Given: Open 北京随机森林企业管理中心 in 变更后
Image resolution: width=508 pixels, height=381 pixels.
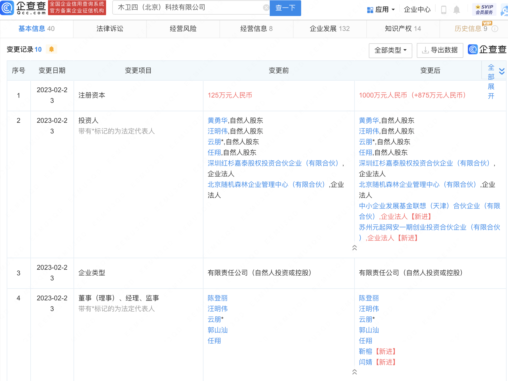Looking at the screenshot, I should pyautogui.click(x=418, y=185).
